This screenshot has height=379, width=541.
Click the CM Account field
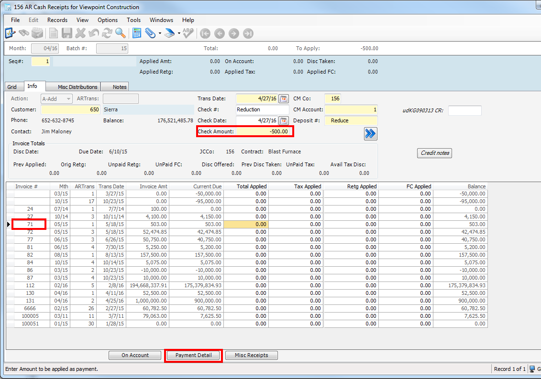click(351, 109)
